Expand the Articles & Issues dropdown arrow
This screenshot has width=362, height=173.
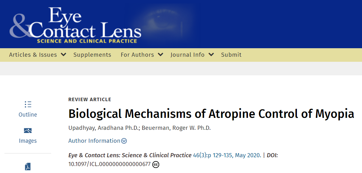[63, 55]
